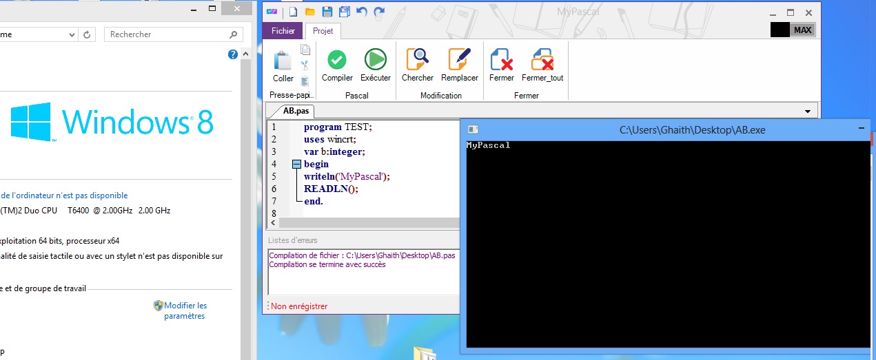The width and height of the screenshot is (876, 360).
Task: Refresh the system window address bar
Action: point(88,34)
